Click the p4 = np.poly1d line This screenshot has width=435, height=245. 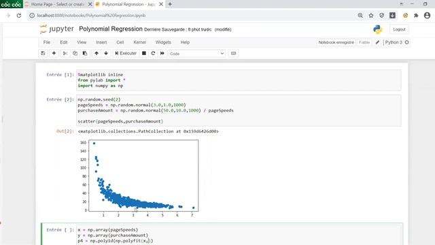click(116, 241)
